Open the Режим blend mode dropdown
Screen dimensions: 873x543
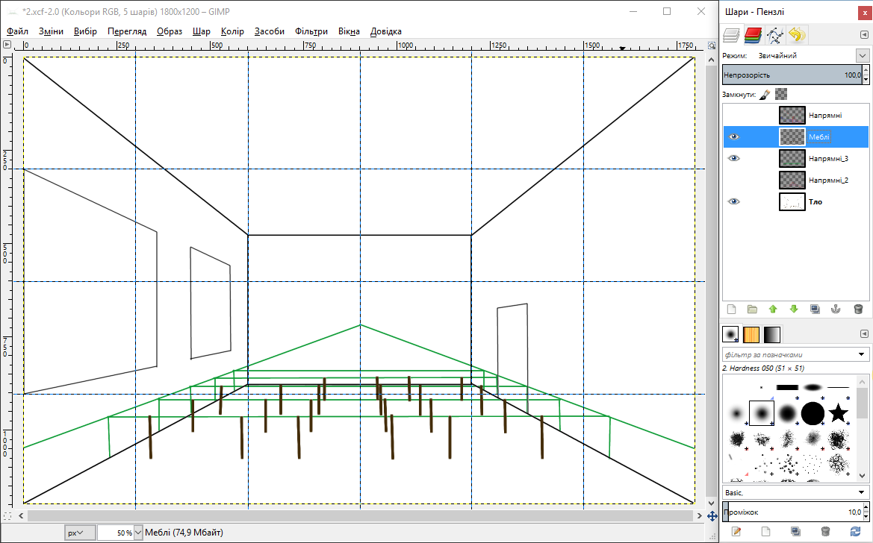(x=862, y=56)
